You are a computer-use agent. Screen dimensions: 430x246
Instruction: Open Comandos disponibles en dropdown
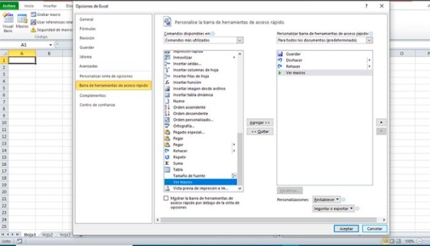[x=203, y=41]
